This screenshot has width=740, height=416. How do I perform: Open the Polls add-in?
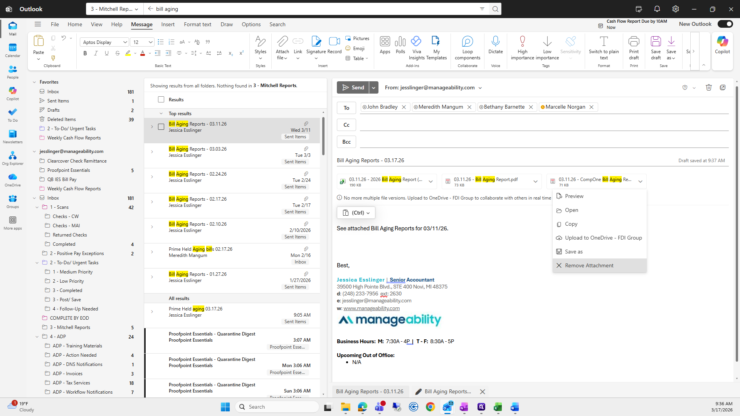[400, 42]
